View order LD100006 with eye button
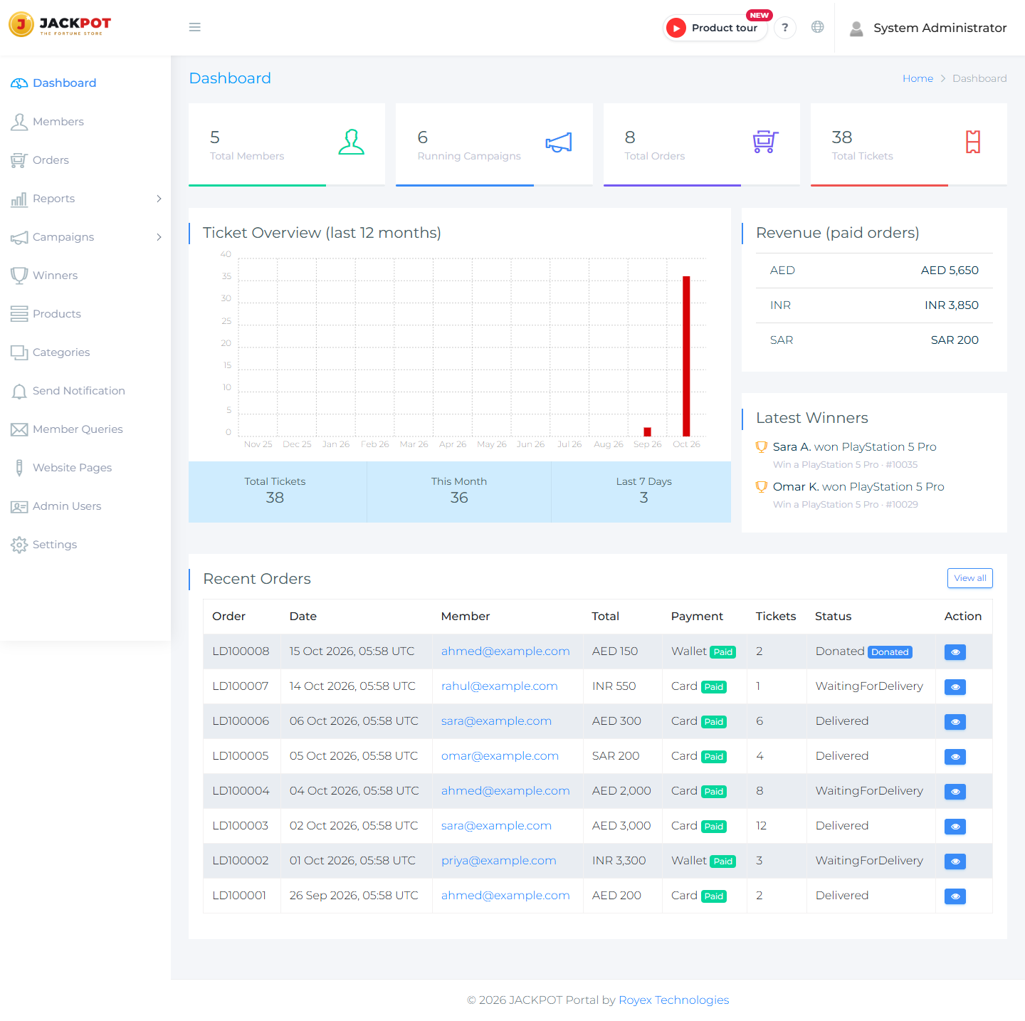This screenshot has width=1025, height=1021. point(955,722)
